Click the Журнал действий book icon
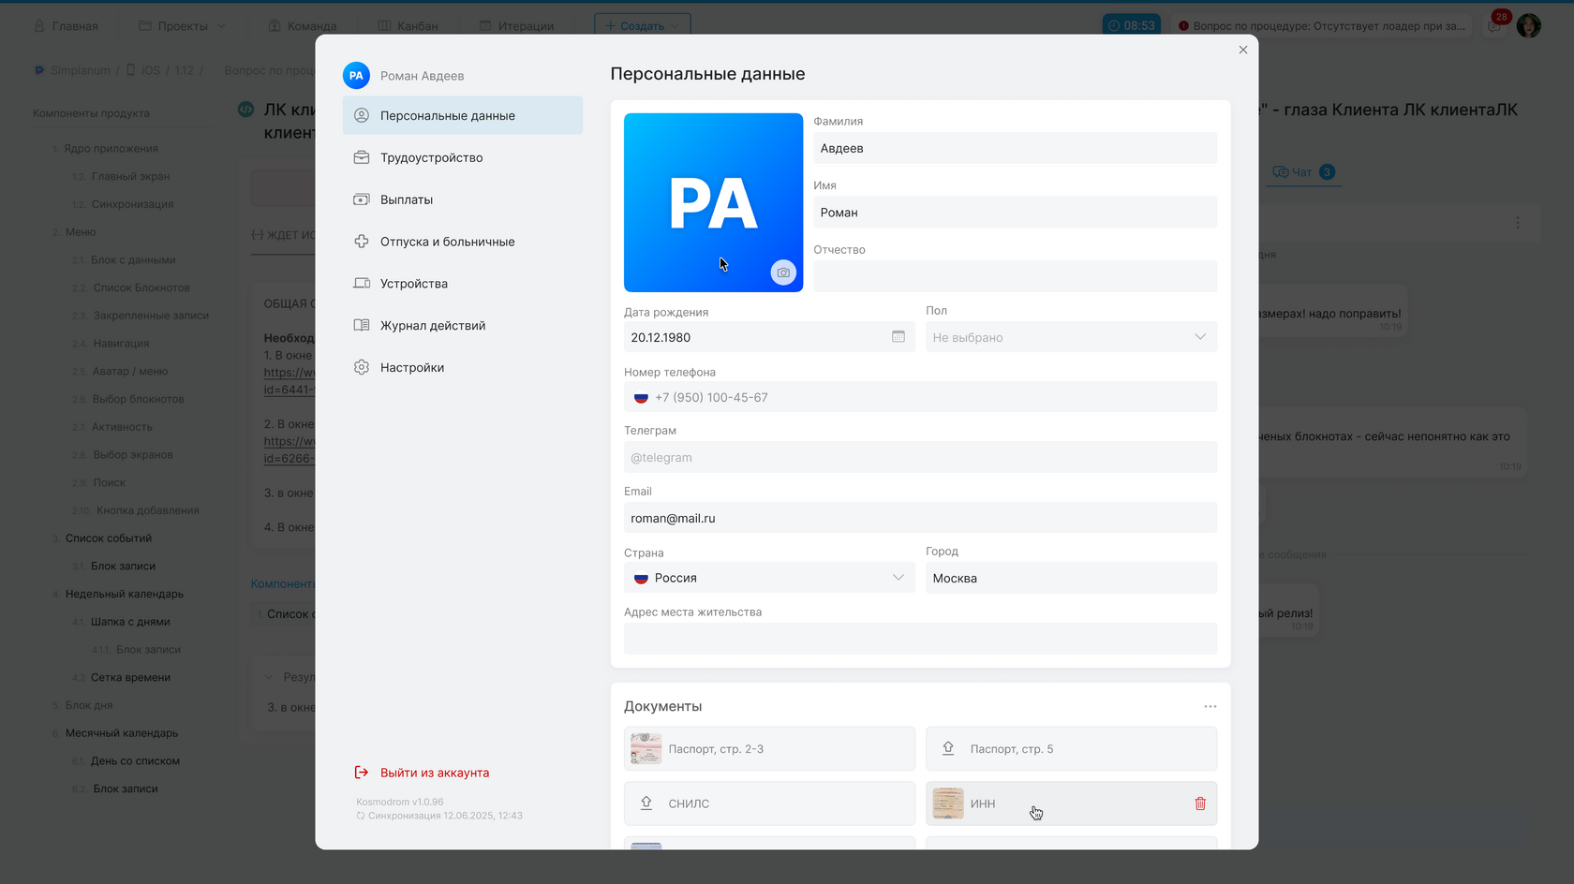This screenshot has height=884, width=1574. tap(362, 325)
